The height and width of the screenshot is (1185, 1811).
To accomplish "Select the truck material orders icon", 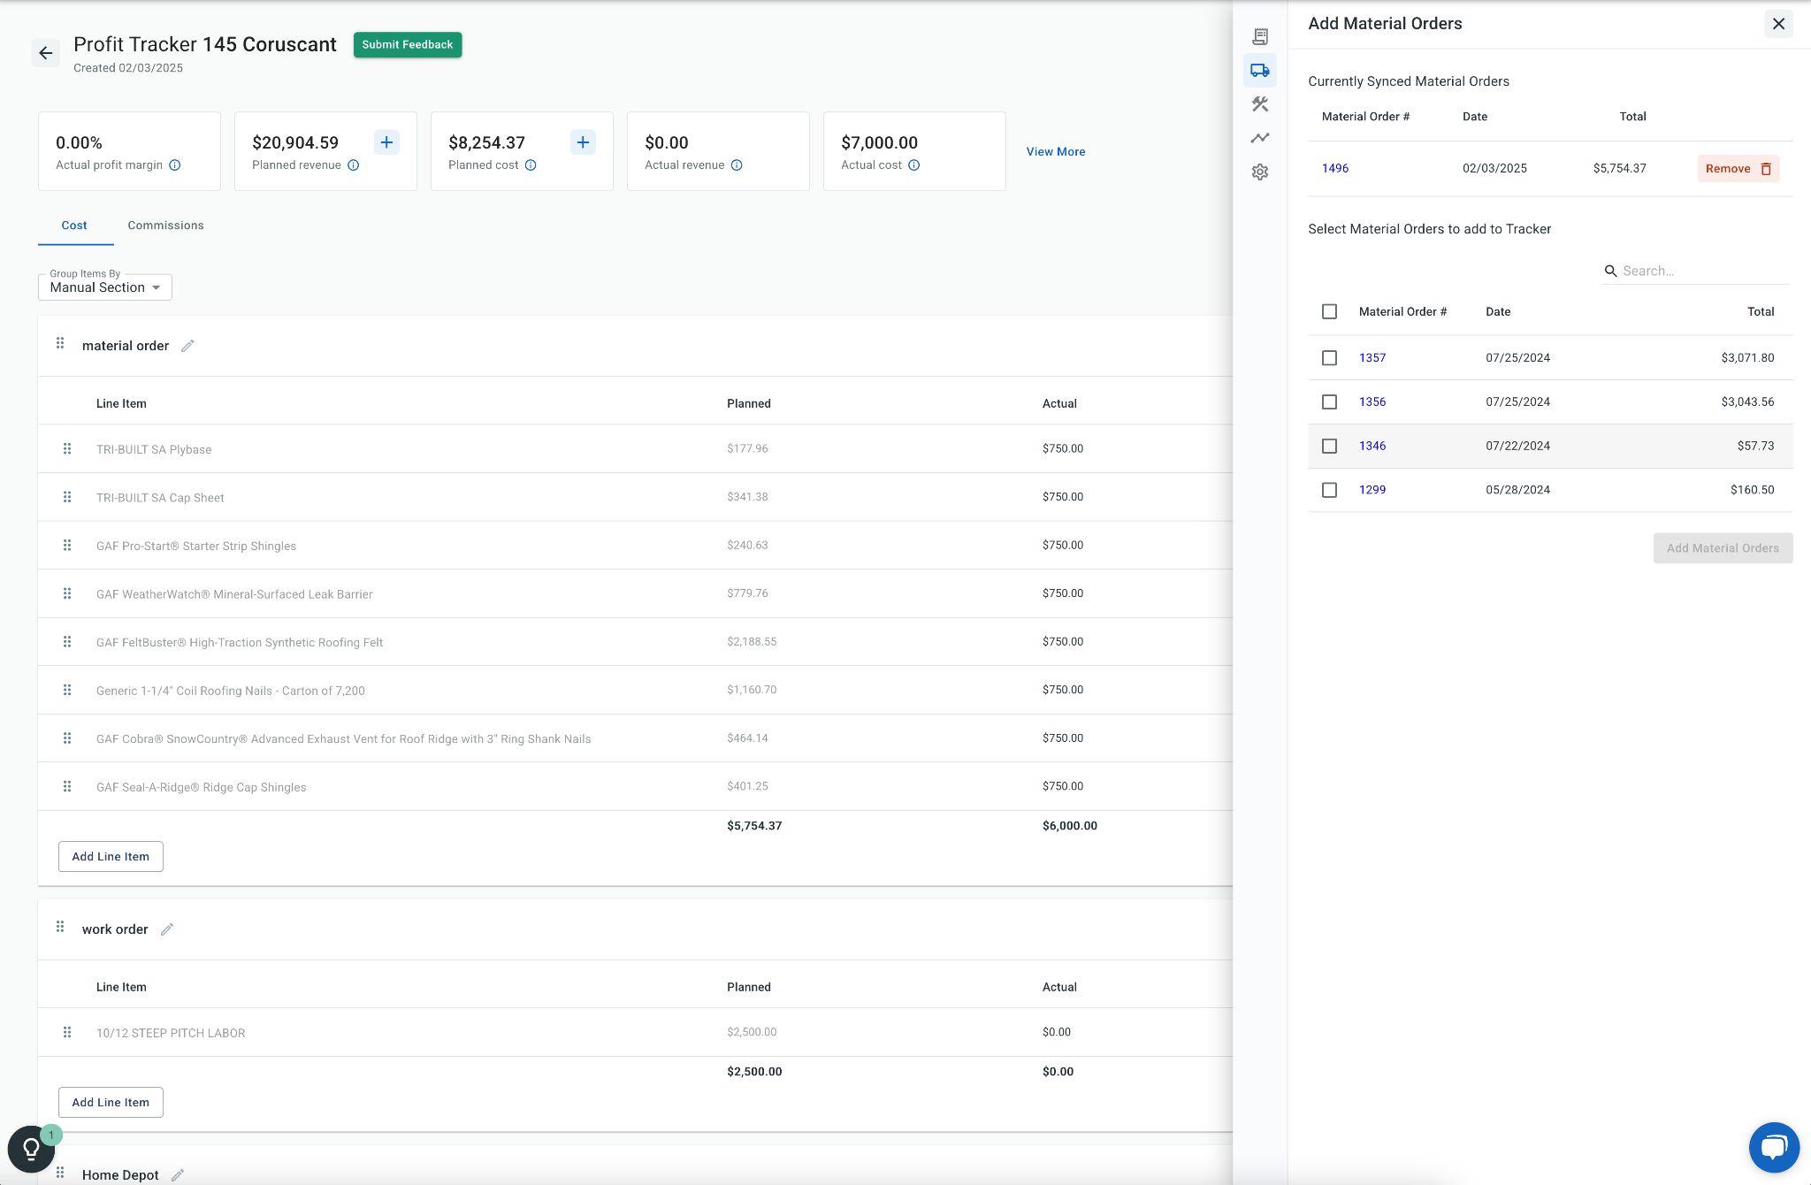I will 1260,70.
